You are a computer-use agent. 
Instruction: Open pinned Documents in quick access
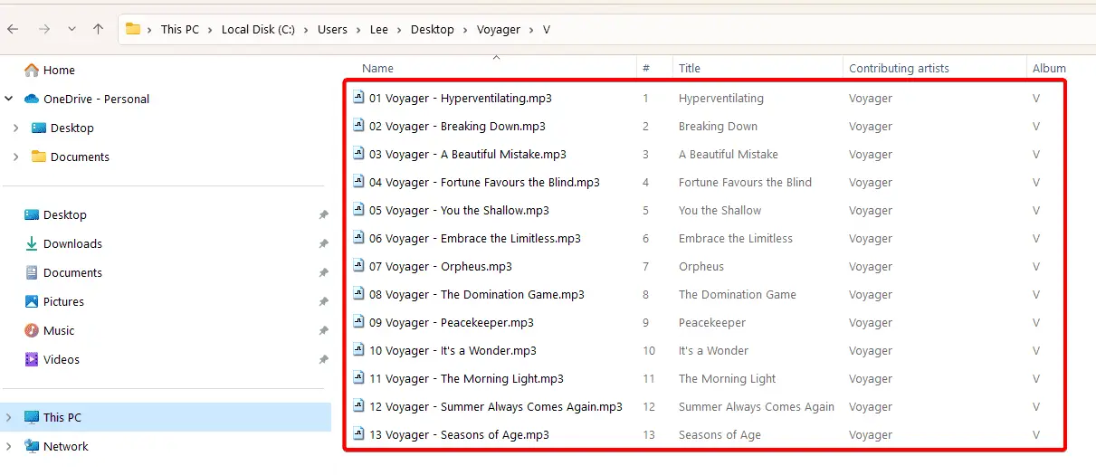72,272
